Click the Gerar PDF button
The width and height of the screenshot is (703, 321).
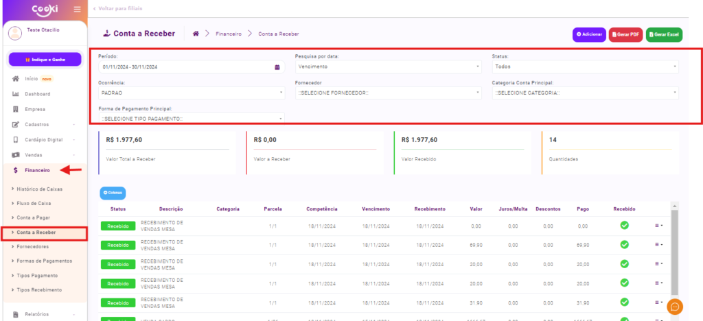pos(625,34)
